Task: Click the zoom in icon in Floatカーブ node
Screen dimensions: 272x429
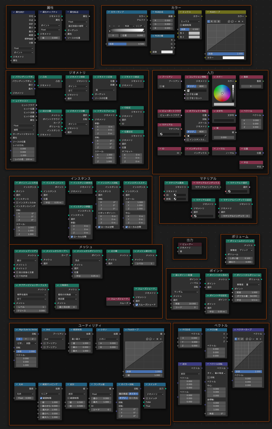Action: coord(147,339)
